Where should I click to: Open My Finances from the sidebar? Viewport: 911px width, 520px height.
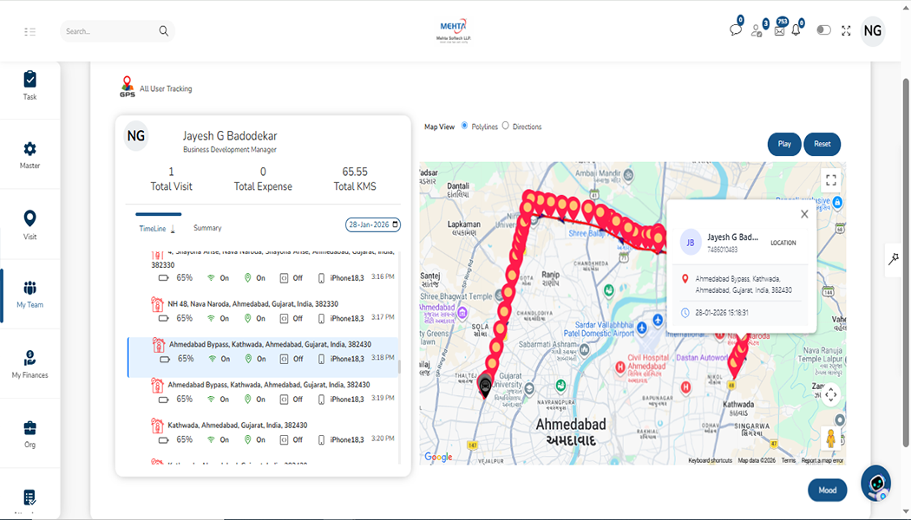[x=29, y=364]
